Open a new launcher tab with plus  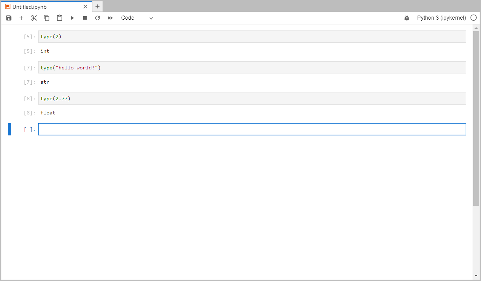coord(97,6)
